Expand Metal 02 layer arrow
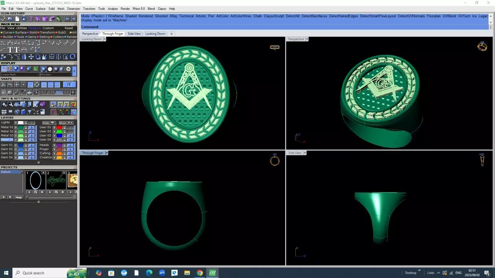The height and width of the screenshot is (278, 495). click(16, 132)
